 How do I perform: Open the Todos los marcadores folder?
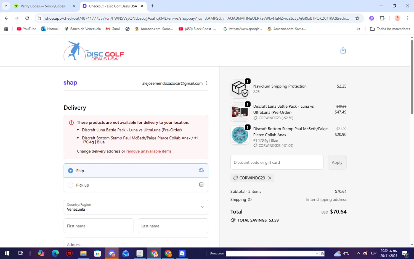click(390, 29)
